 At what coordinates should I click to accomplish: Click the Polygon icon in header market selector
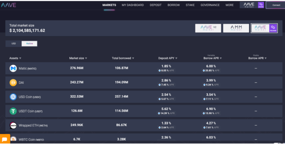(x=261, y=5)
